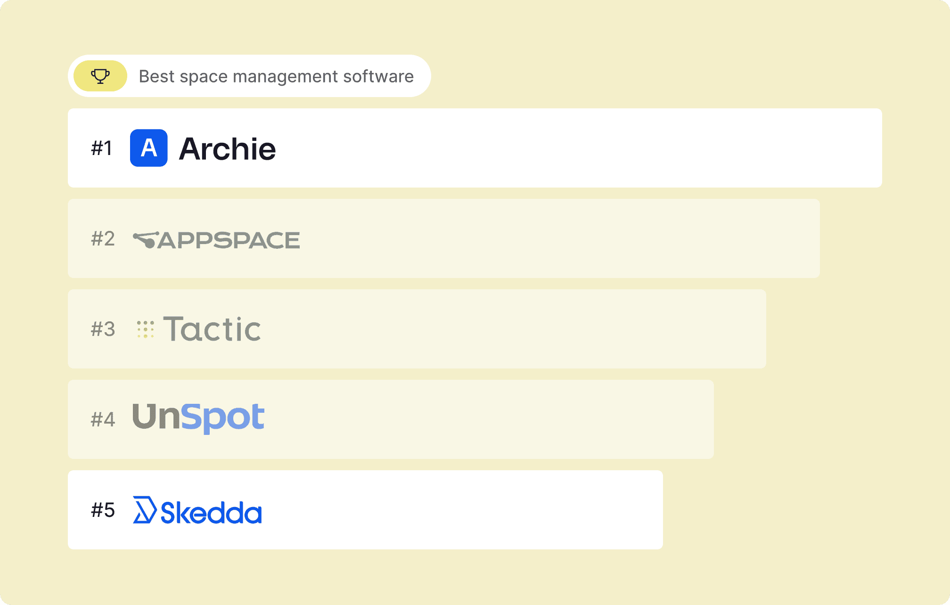The height and width of the screenshot is (605, 950).
Task: Click the #2 rank number
Action: [103, 239]
